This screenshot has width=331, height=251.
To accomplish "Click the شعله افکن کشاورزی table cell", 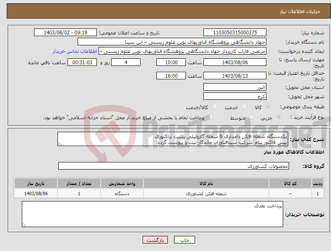I will point(206,193).
